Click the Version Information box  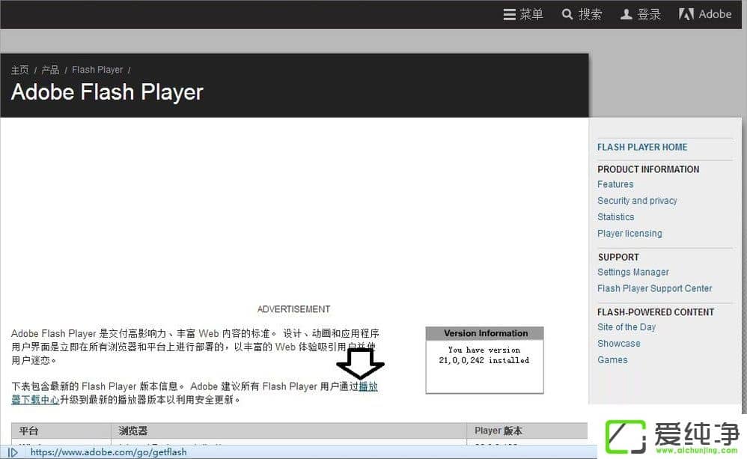point(484,360)
